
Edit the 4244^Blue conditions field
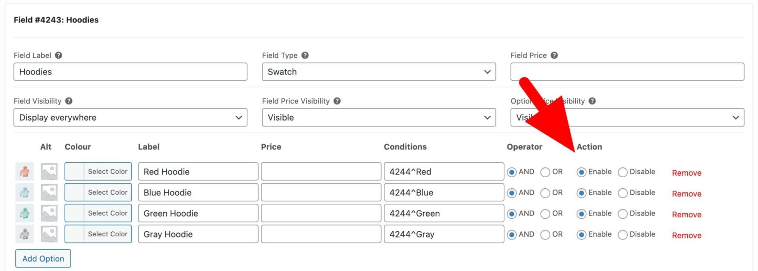[444, 192]
